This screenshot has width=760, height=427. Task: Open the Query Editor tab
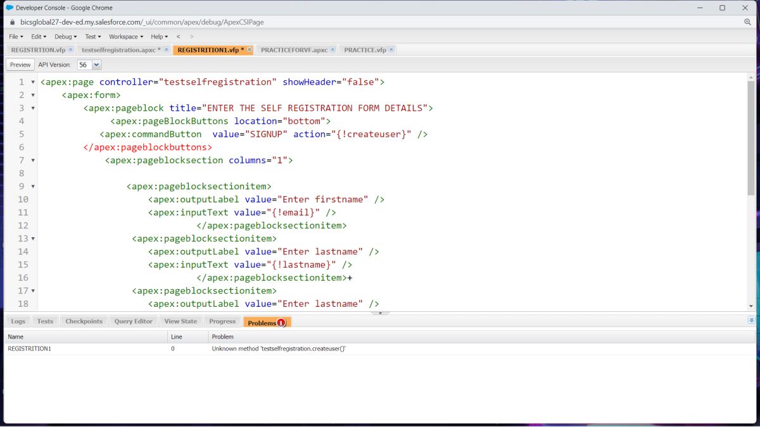pos(133,321)
